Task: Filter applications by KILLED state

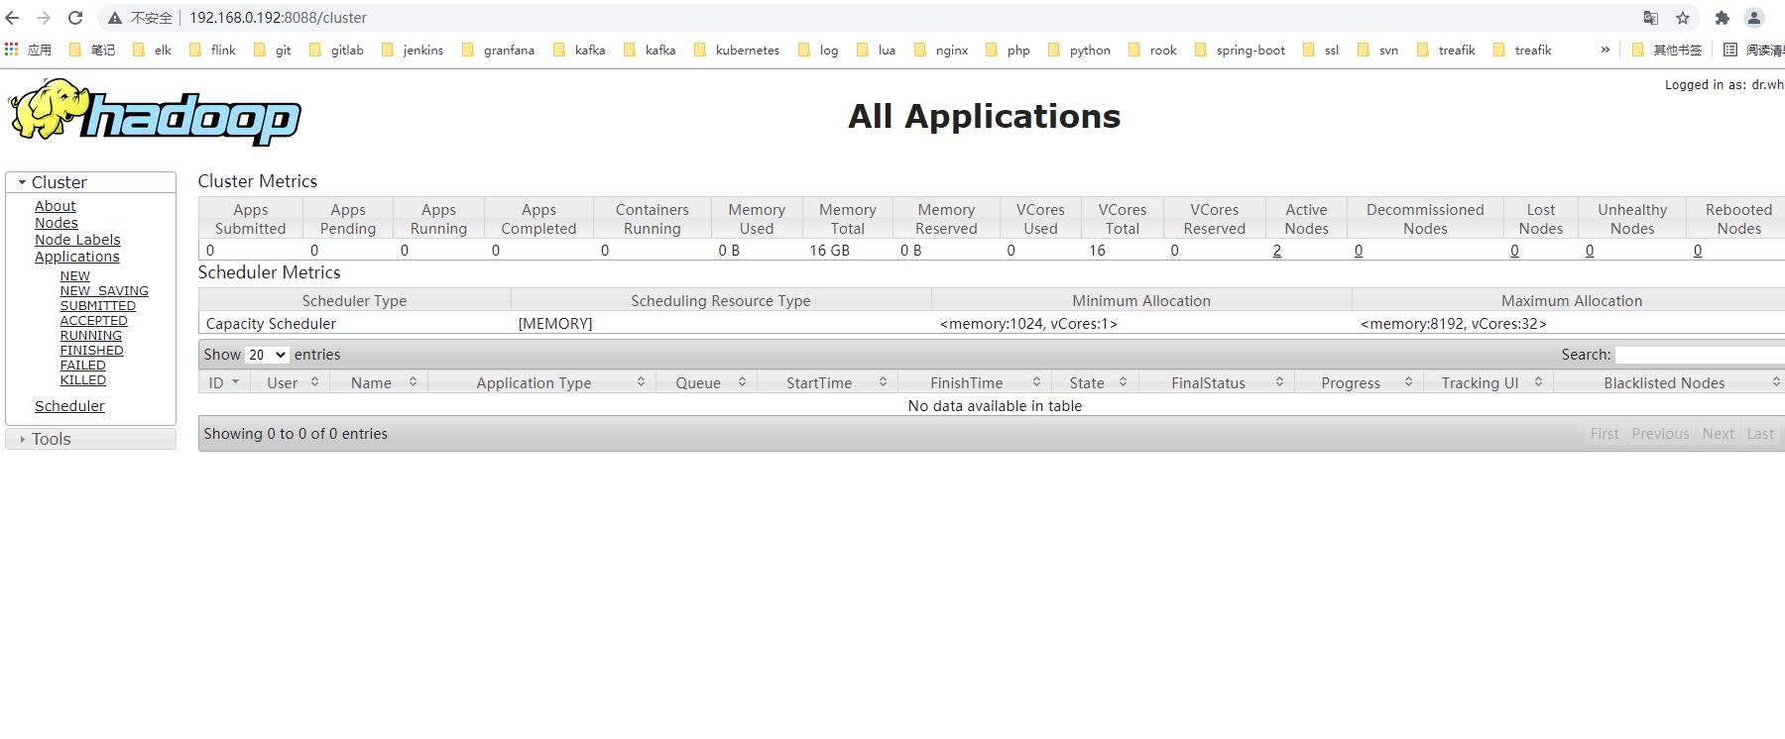Action: [83, 380]
